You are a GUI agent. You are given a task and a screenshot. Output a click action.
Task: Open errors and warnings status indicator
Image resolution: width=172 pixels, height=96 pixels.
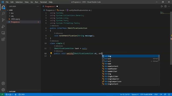point(9,94)
